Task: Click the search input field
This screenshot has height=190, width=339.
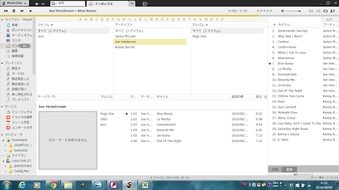Action: click(68, 4)
